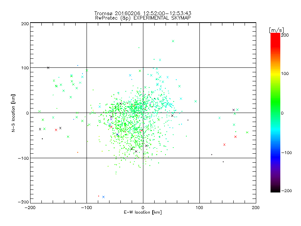
Task: Click the x-axis tick label '-100'
Action: 87,208
